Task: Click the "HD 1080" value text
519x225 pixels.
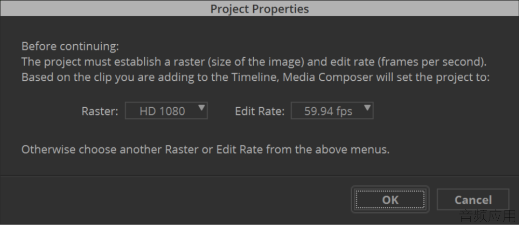Action: (x=162, y=111)
